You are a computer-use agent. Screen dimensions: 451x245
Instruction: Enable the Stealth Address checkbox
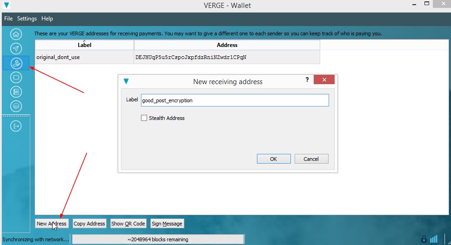tap(144, 118)
